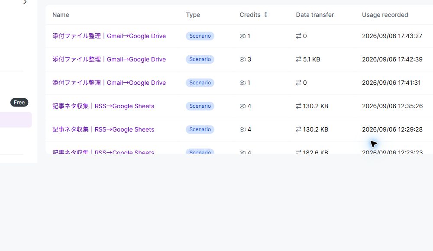The image size is (433, 251).
Task: Select the highlighted purple sidebar menu item
Action: (16, 119)
